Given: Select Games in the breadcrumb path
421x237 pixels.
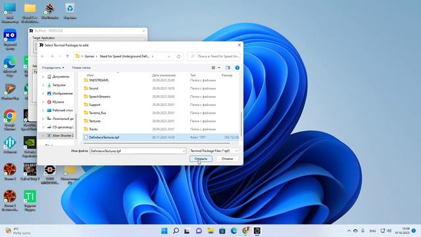Looking at the screenshot, I should pyautogui.click(x=89, y=57).
